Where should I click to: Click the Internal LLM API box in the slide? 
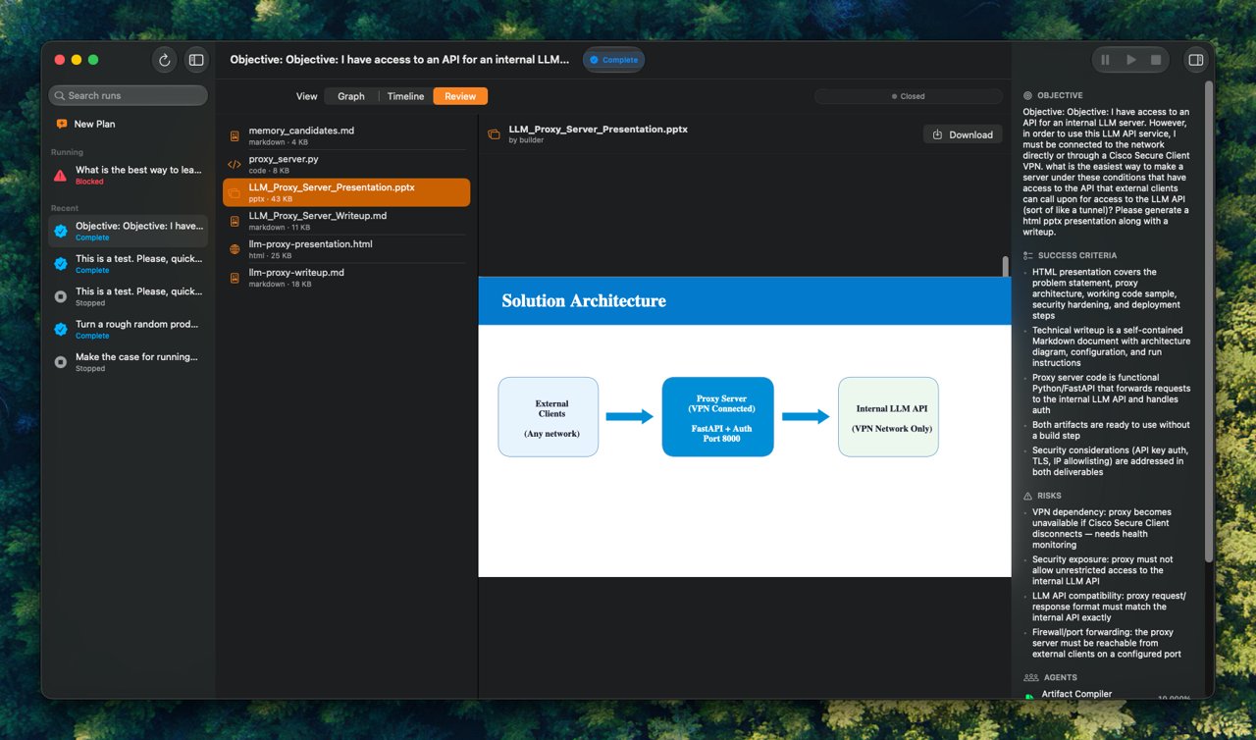888,417
